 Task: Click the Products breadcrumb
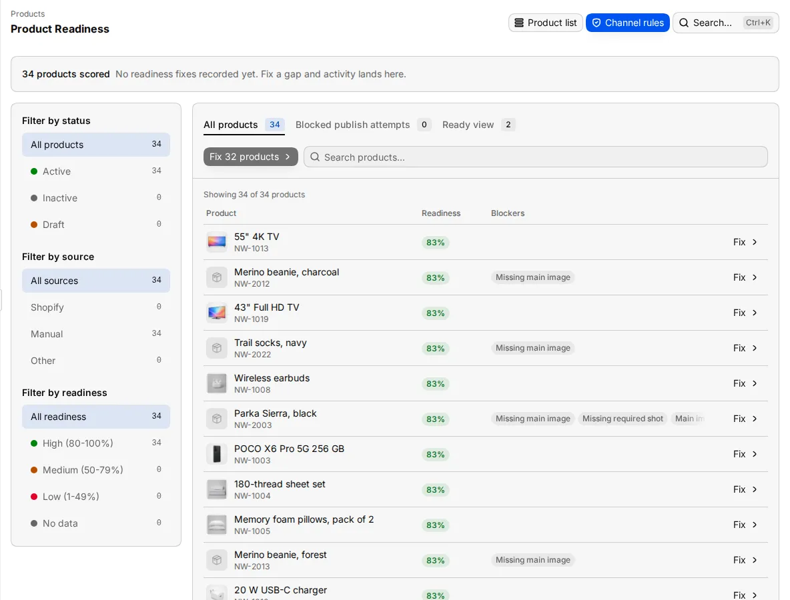[28, 13]
